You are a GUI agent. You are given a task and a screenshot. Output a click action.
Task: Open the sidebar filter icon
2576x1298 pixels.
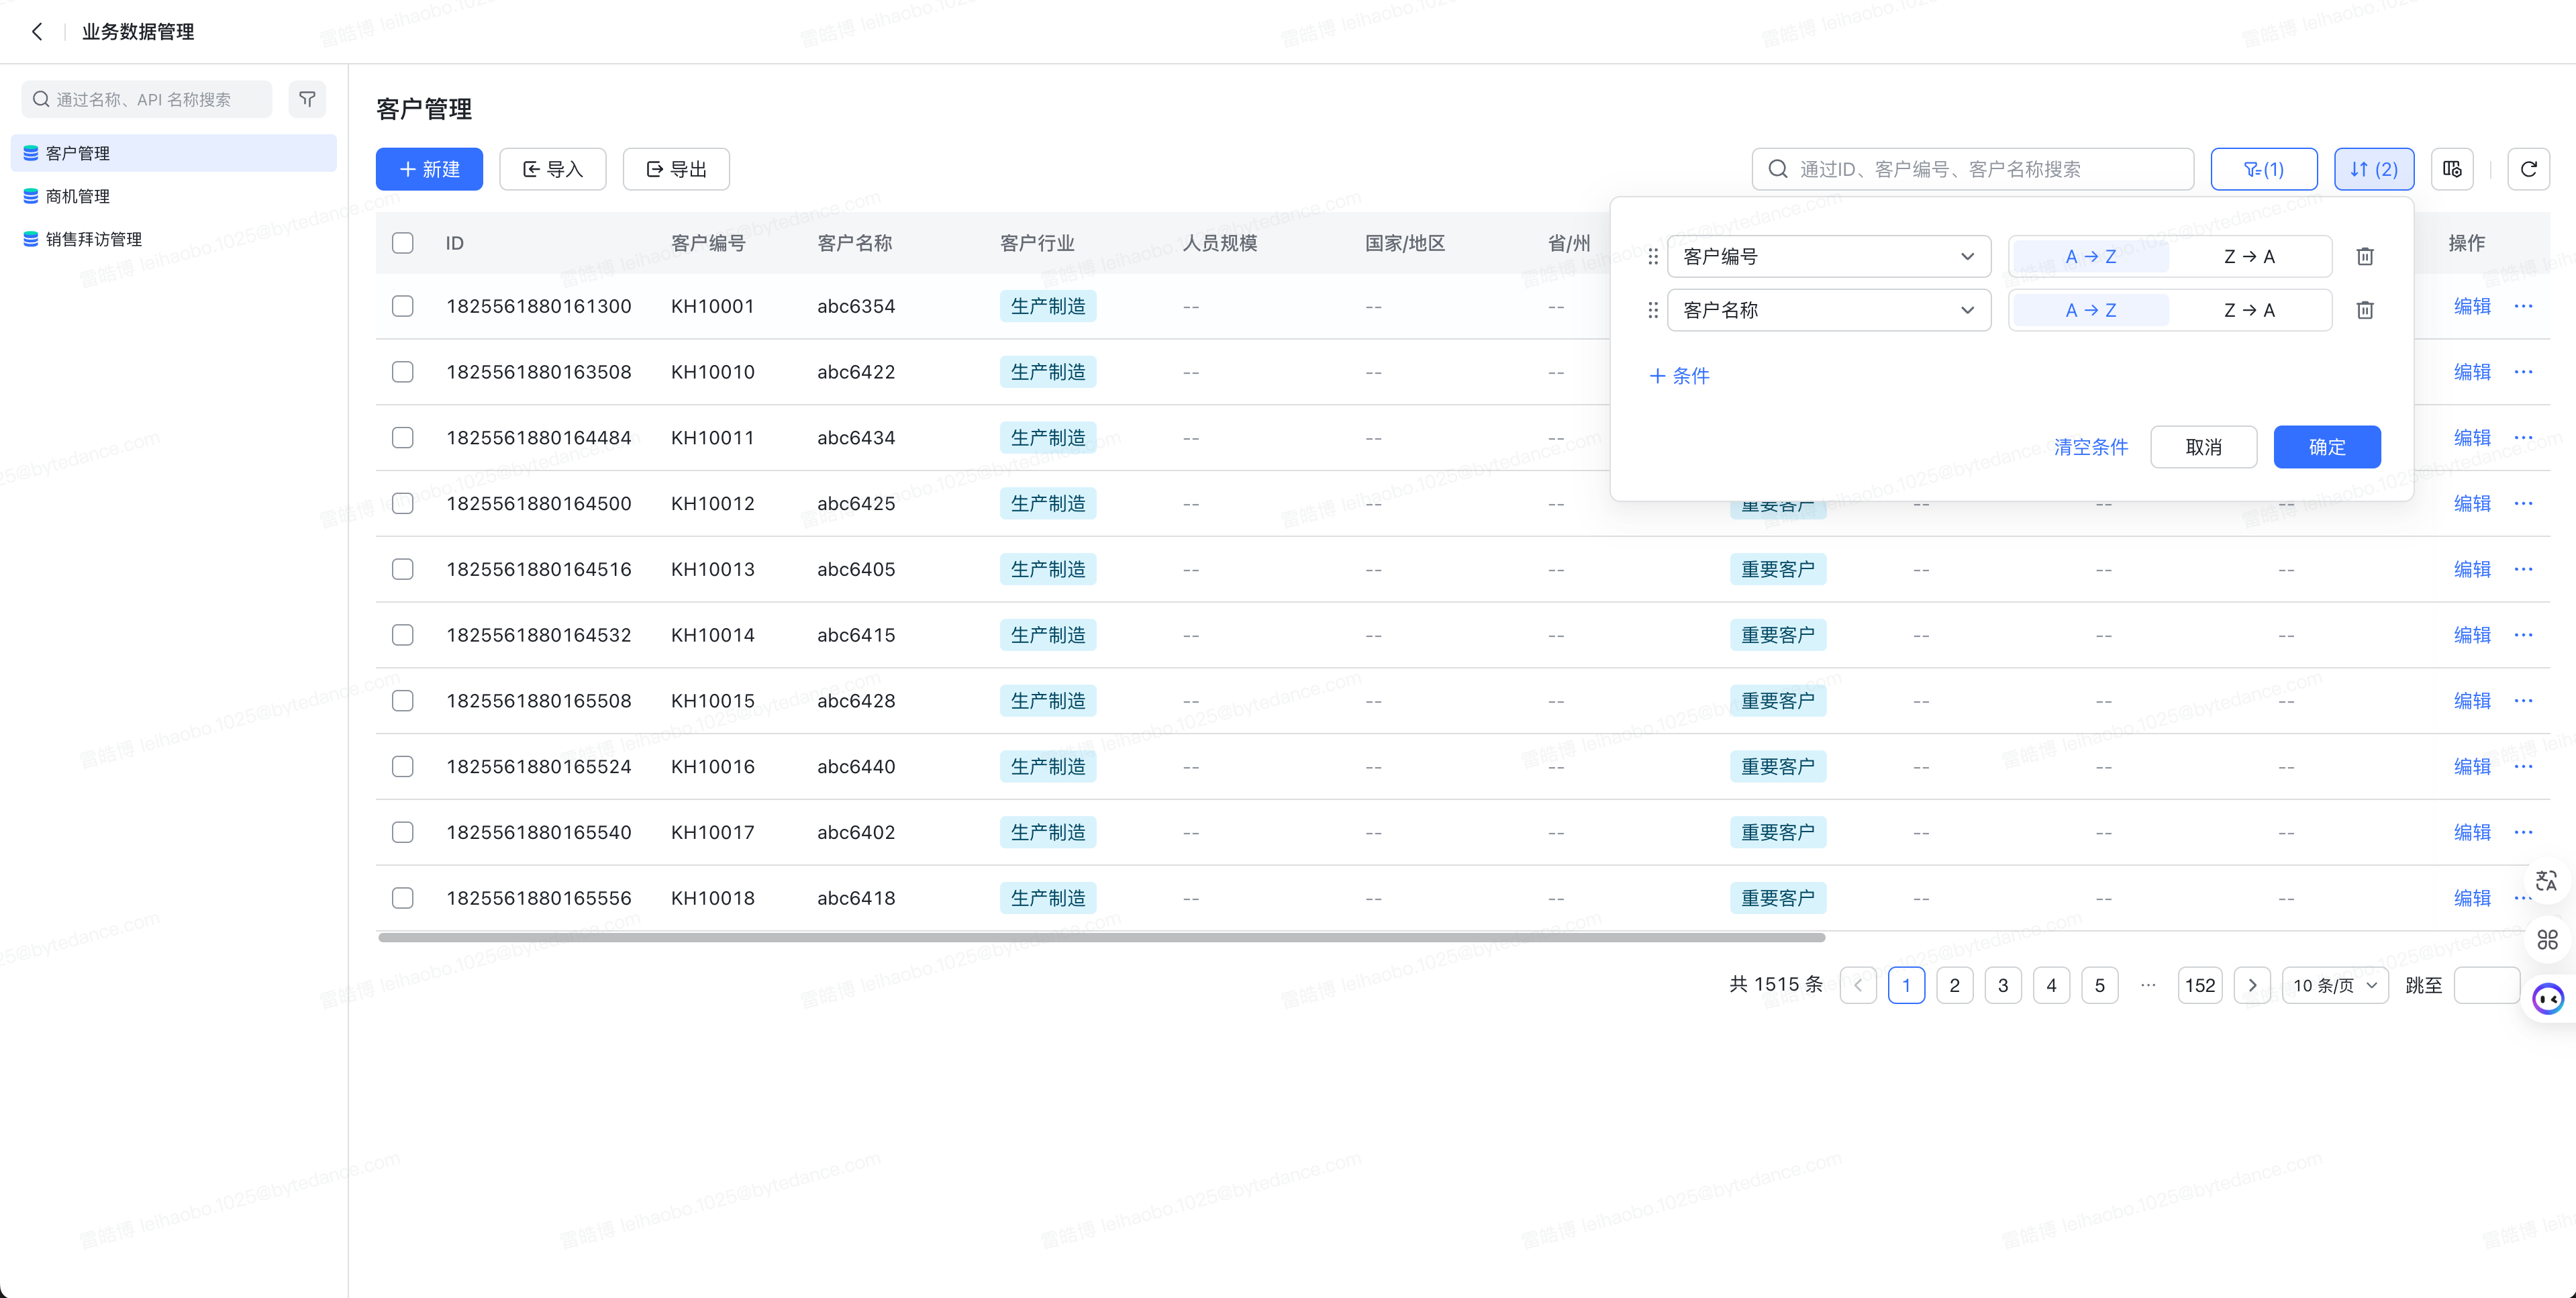click(x=307, y=99)
